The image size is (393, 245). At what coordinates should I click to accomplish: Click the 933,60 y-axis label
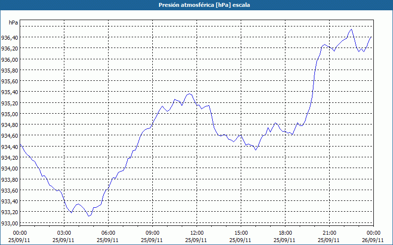[9, 191]
